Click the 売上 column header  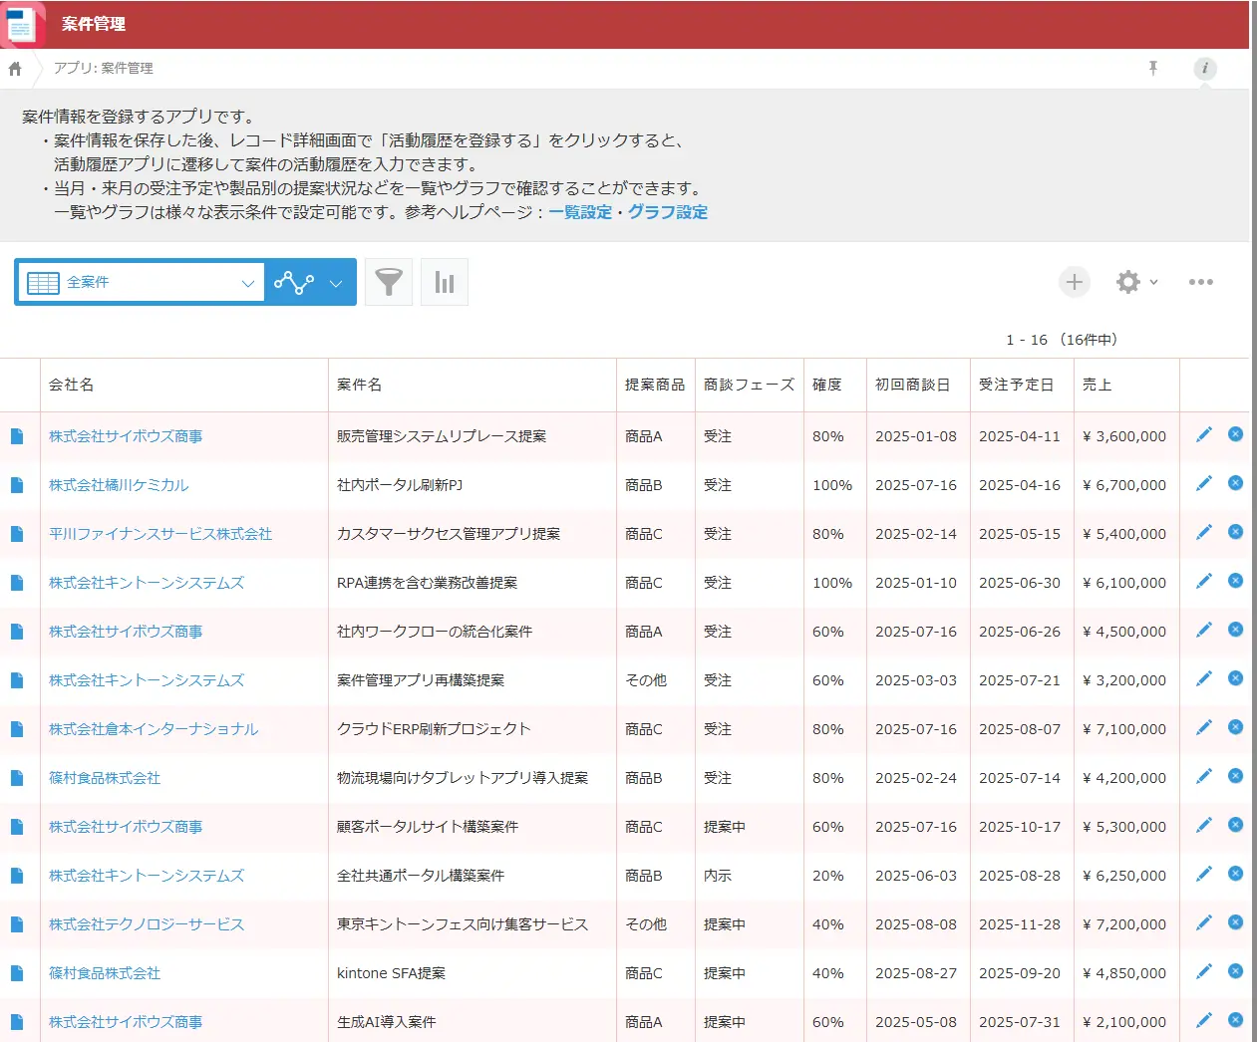(1097, 385)
